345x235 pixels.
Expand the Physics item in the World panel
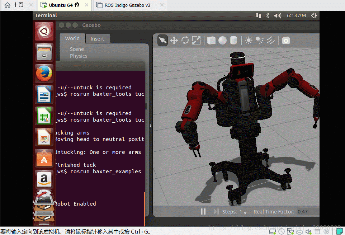tap(79, 56)
